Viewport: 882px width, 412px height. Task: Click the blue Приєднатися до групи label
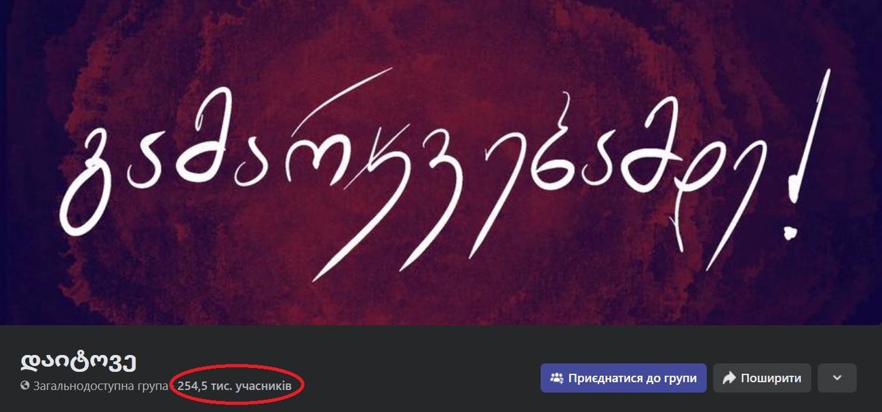click(x=632, y=378)
